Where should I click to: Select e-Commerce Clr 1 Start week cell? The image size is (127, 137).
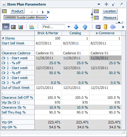click(105, 58)
